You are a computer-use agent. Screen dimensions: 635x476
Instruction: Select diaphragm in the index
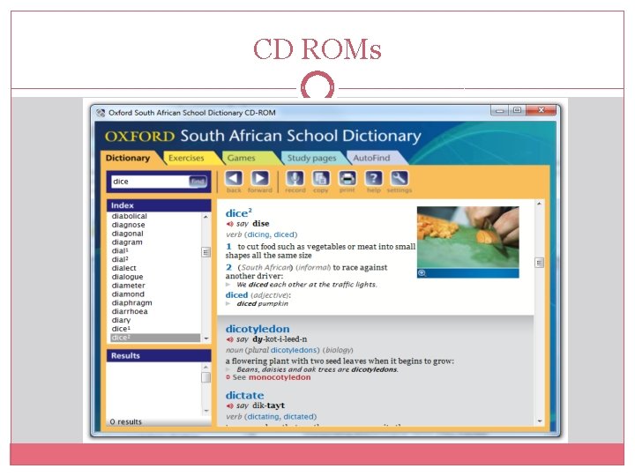coord(131,302)
